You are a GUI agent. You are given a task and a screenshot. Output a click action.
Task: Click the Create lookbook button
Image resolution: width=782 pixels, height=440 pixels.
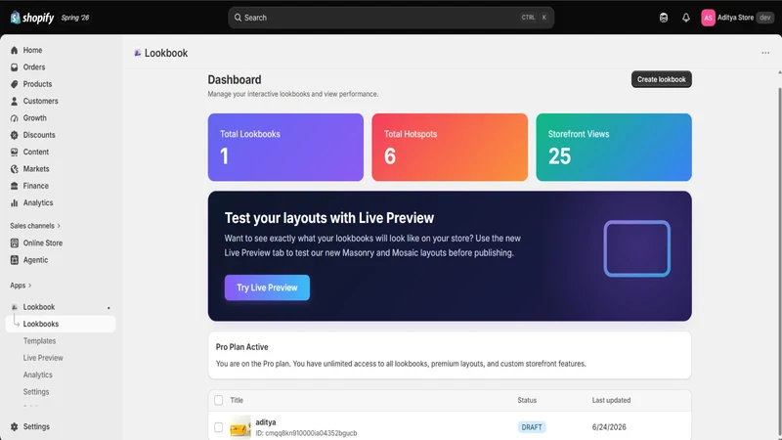[662, 79]
